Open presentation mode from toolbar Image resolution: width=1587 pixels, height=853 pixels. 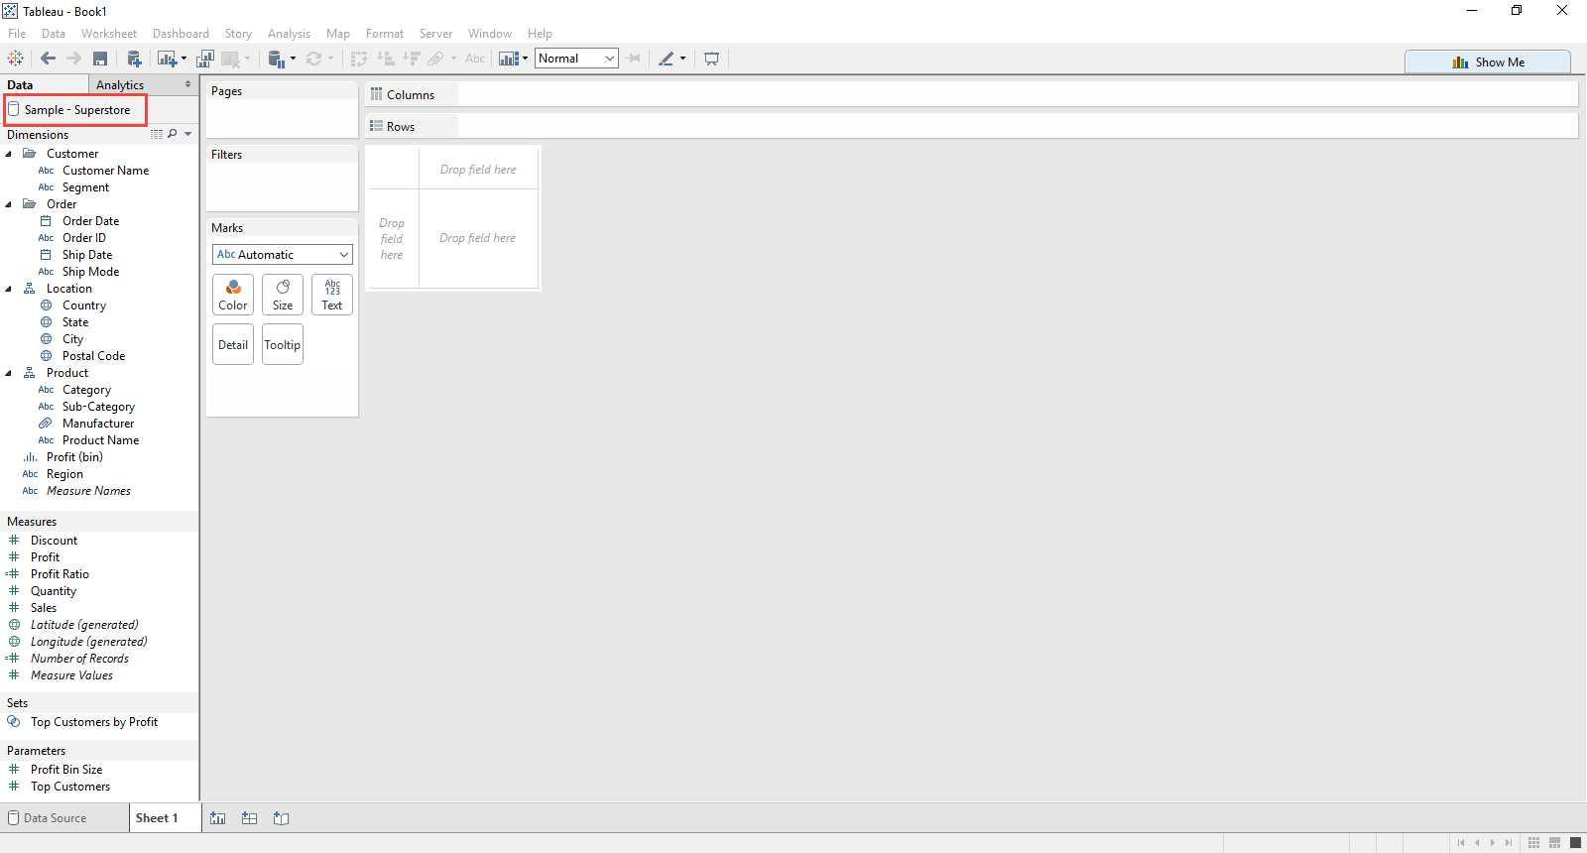point(711,59)
